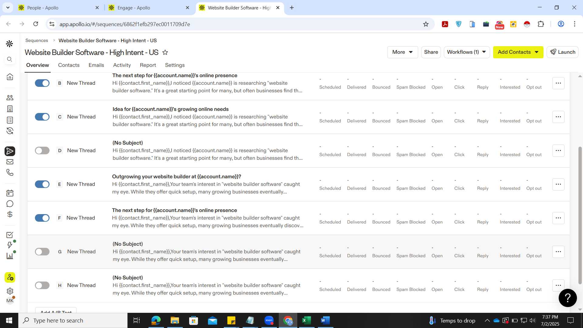Open the Sequences paper-plane icon in sidebar
This screenshot has width=583, height=328.
click(10, 151)
